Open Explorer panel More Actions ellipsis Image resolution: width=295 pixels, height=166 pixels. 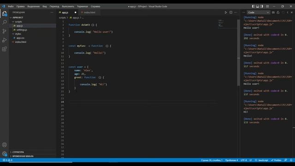click(52, 12)
